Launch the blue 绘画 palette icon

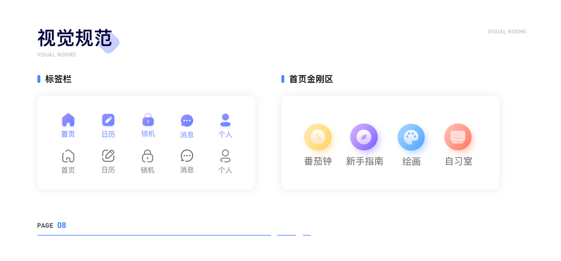pos(411,137)
